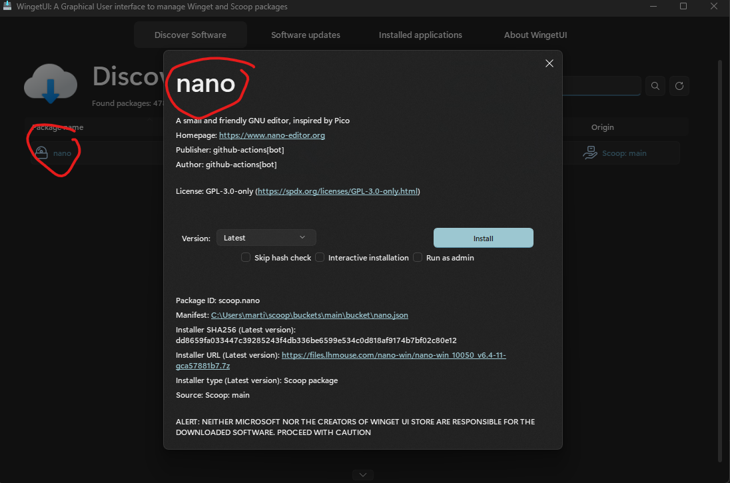Click the search magnifier icon
730x483 pixels.
[x=655, y=86]
